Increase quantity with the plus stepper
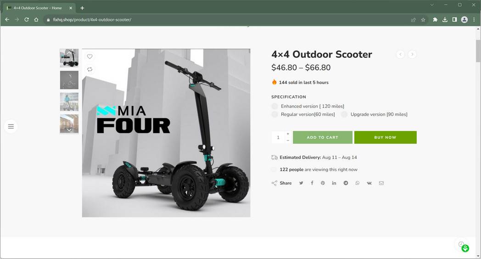This screenshot has height=259, width=481. point(288,134)
